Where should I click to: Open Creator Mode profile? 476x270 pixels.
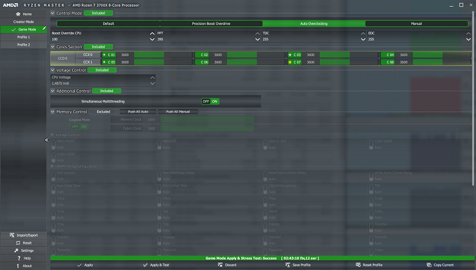24,22
